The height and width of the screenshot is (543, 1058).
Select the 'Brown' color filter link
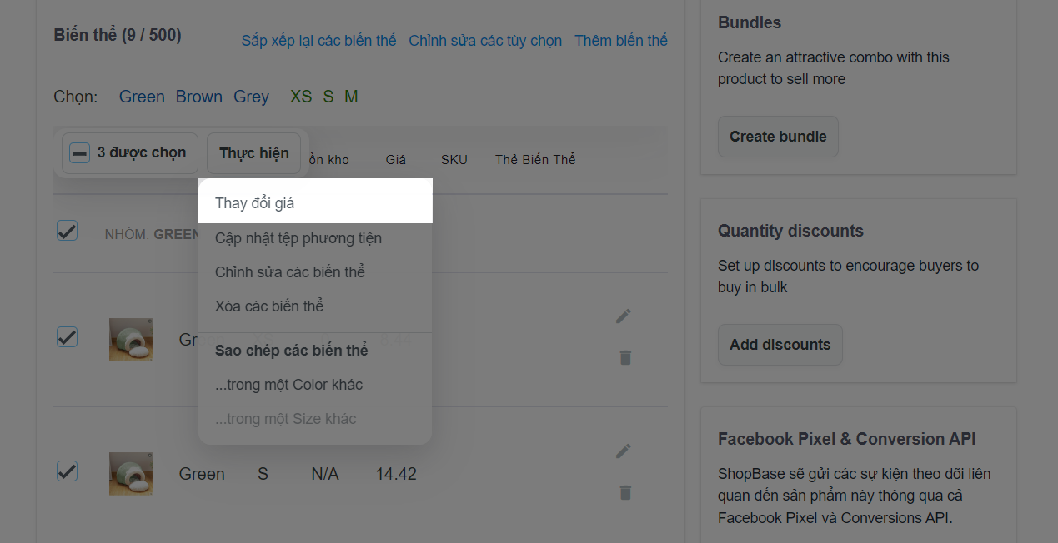[x=198, y=97]
